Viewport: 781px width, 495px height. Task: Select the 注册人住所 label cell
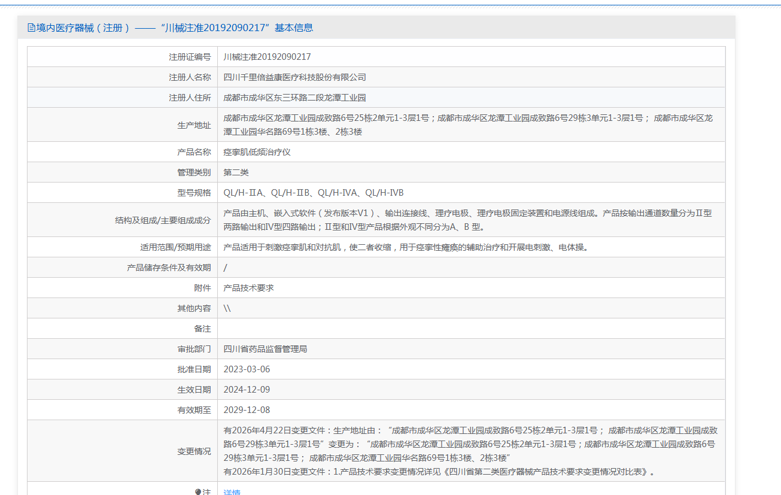[x=122, y=98]
